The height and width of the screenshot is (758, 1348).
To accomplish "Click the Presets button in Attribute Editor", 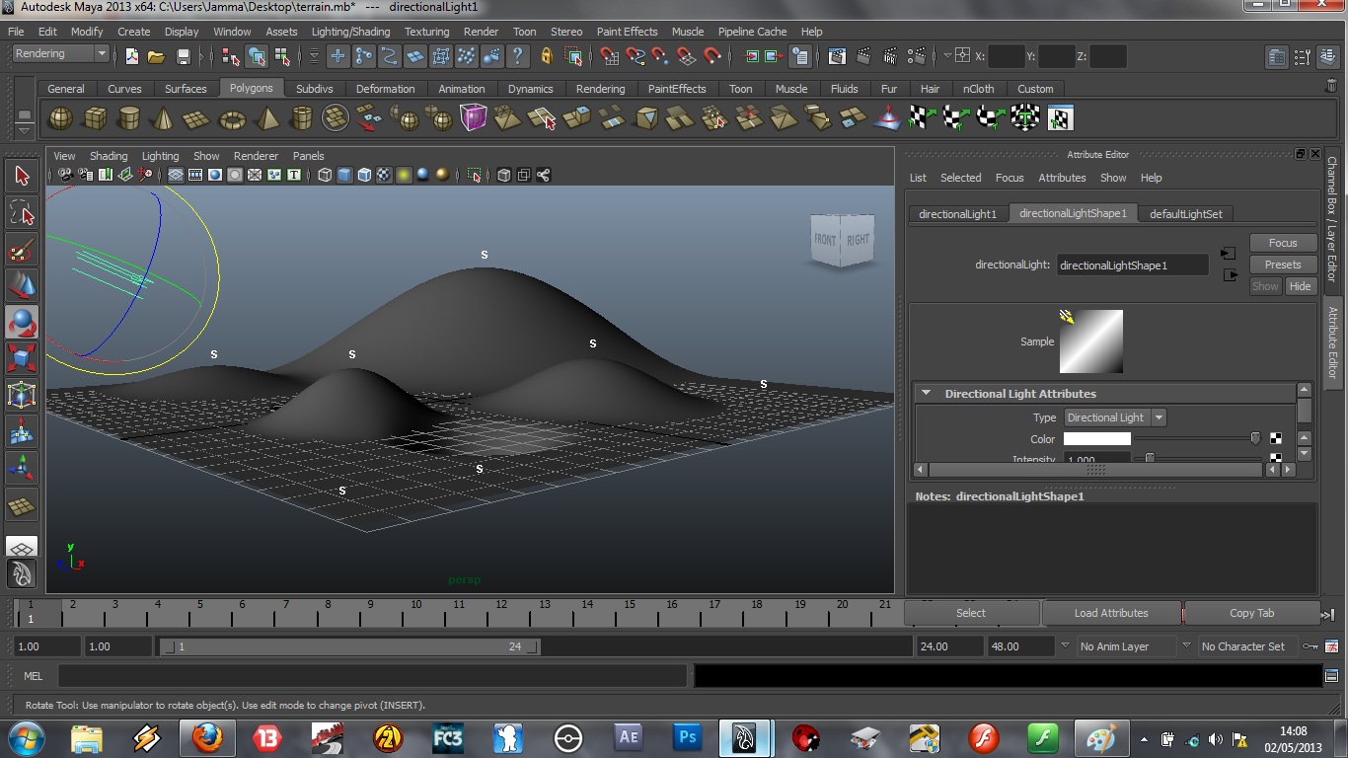I will click(1282, 264).
